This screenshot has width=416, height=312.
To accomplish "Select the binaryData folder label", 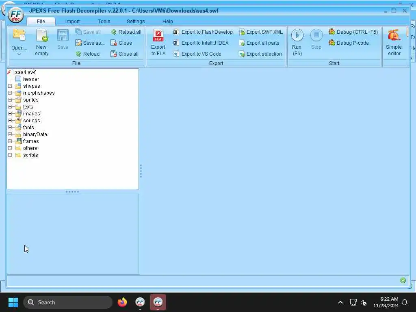I will pyautogui.click(x=35, y=134).
